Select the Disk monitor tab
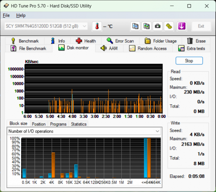Screen dimensions: 216x192 [x=74, y=48]
